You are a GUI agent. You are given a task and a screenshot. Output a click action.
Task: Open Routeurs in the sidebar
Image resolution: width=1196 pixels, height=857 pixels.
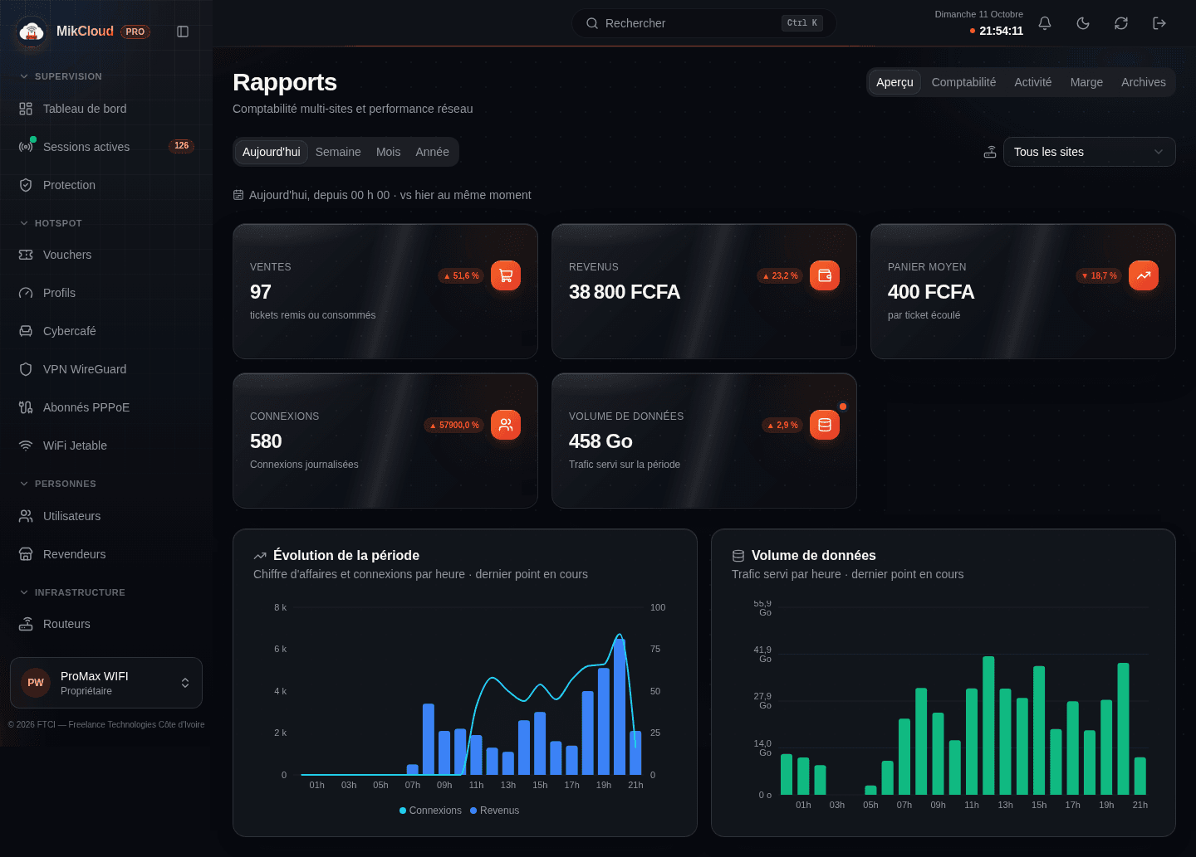coord(106,624)
